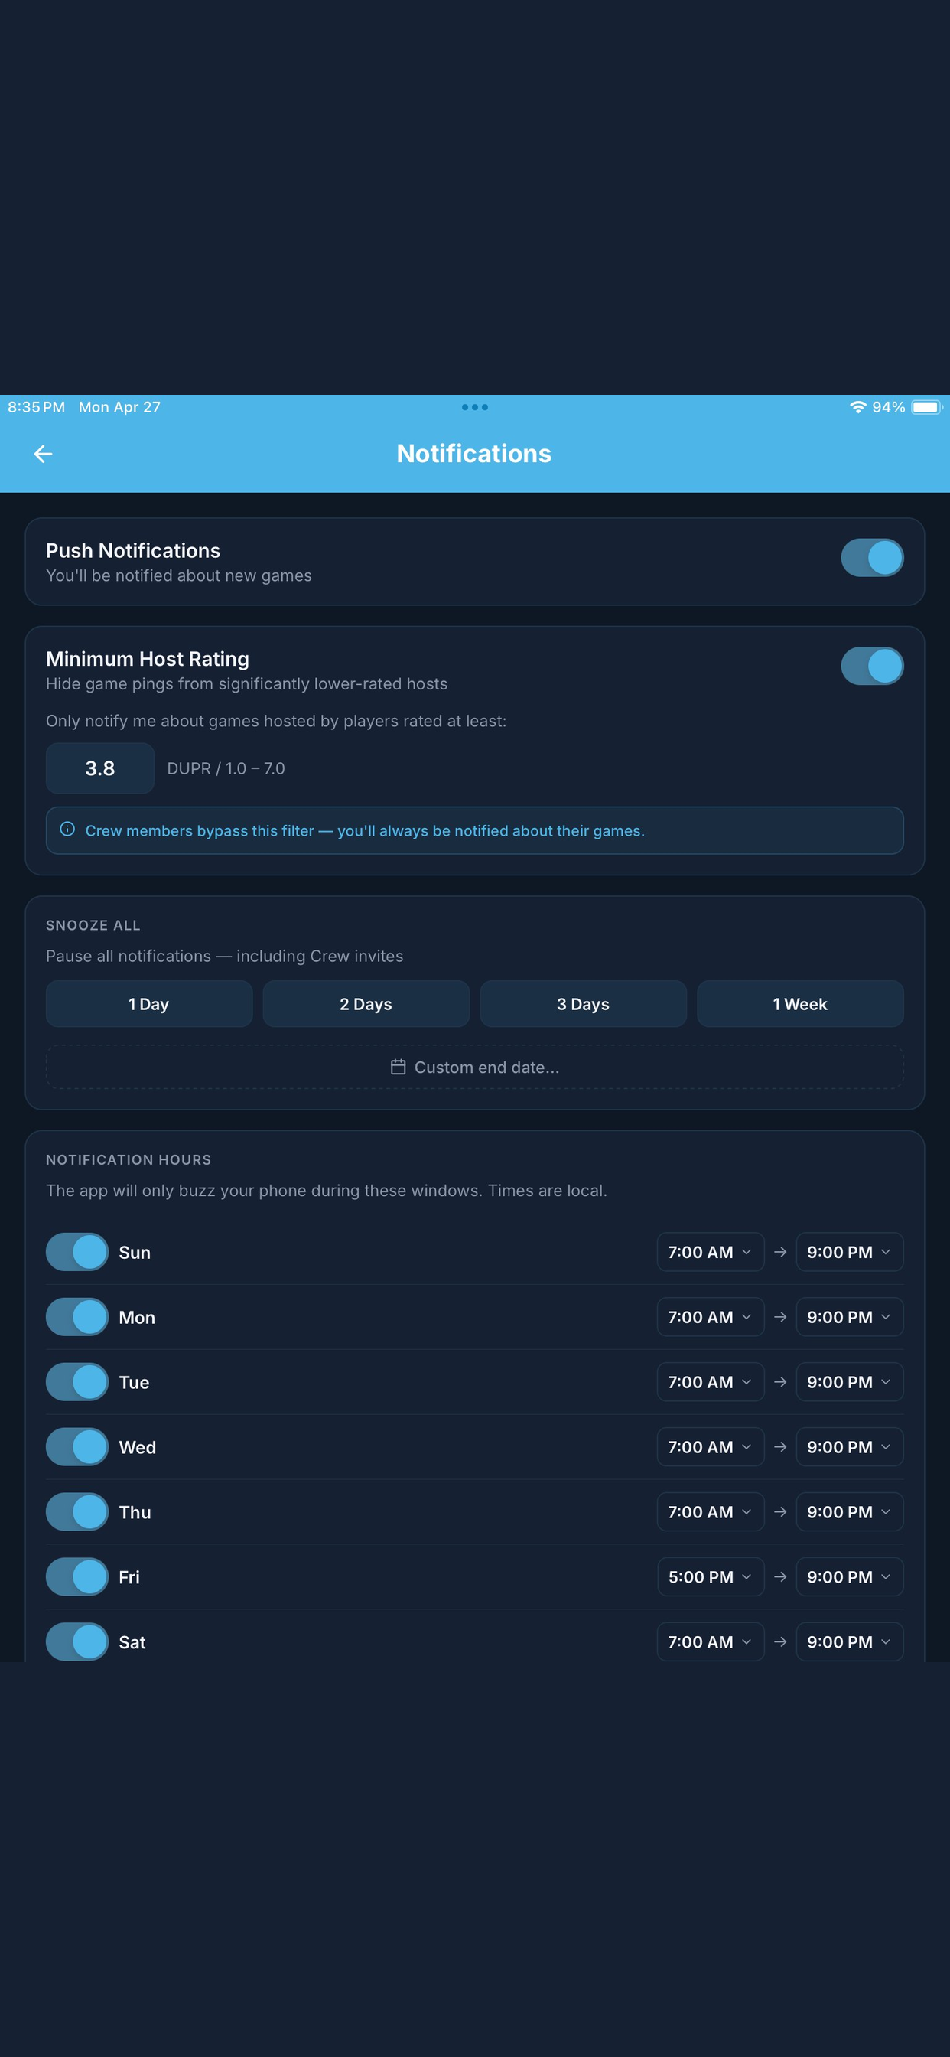Open the three-dot multitasking menu

pos(474,407)
